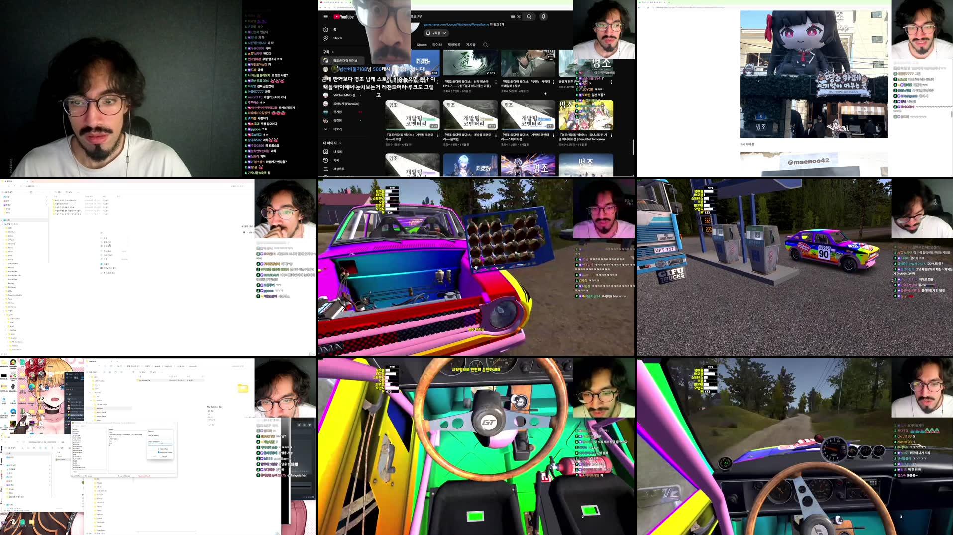Screen dimensions: 953x535
Task: Open the game.naver.com lounge link
Action: coord(456,24)
